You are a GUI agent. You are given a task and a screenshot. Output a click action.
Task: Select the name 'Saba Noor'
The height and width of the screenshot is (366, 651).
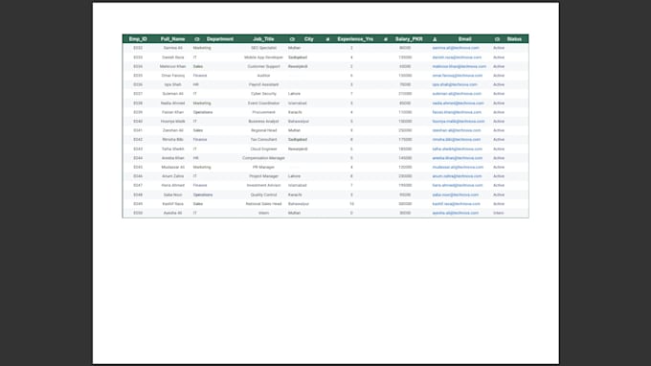(x=172, y=194)
